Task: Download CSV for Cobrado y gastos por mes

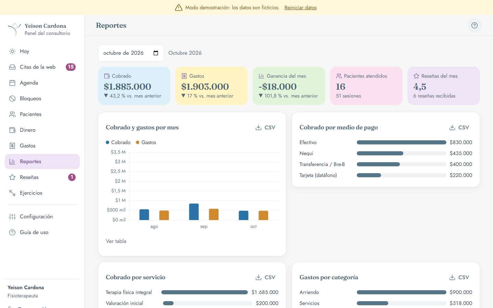Action: point(265,127)
